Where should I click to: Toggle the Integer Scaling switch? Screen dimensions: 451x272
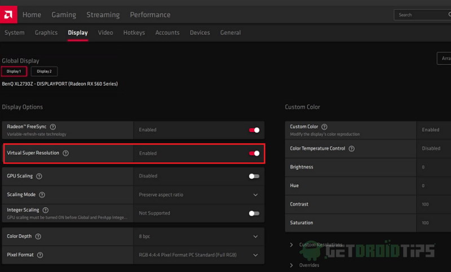[x=254, y=213]
